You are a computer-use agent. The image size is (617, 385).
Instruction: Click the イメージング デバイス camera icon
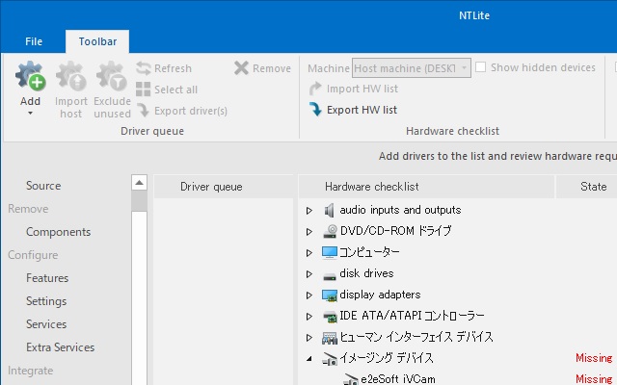[330, 358]
